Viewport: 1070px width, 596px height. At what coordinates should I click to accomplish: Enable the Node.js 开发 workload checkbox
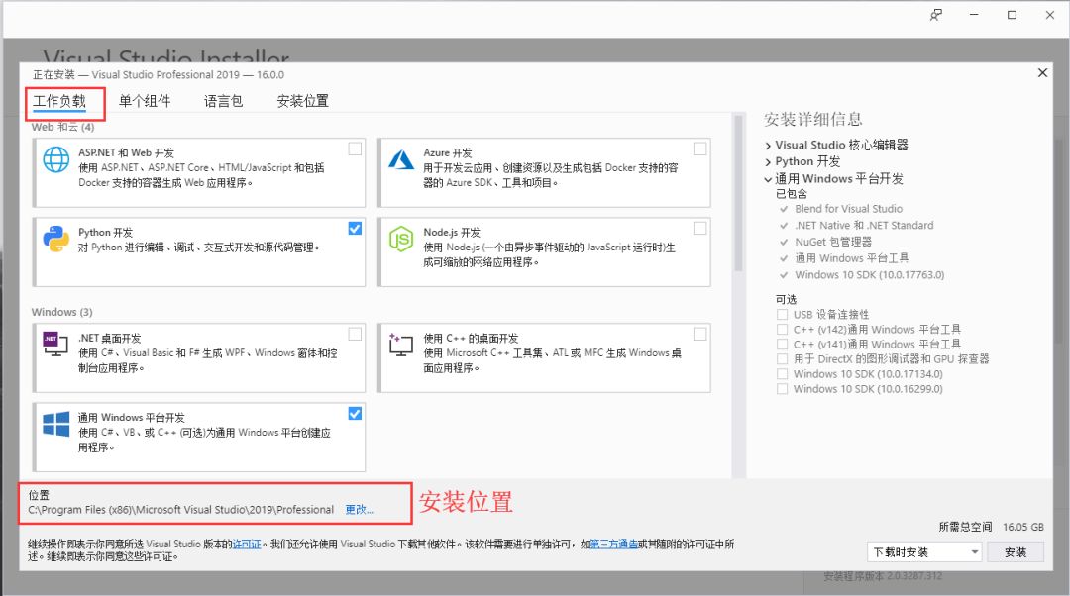coord(700,228)
